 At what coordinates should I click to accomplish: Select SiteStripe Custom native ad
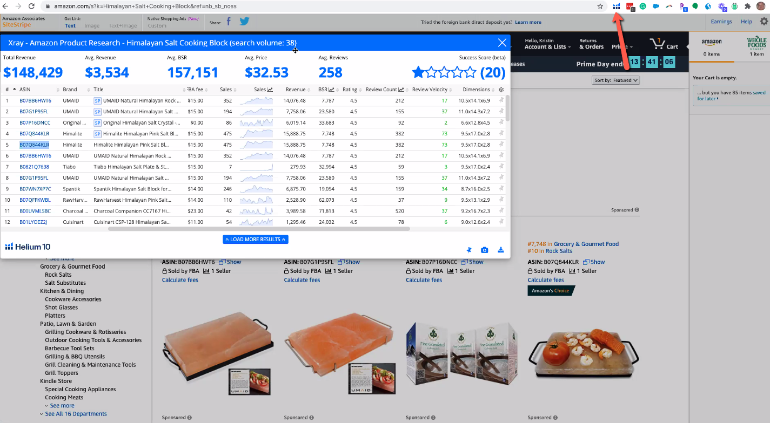tap(157, 25)
